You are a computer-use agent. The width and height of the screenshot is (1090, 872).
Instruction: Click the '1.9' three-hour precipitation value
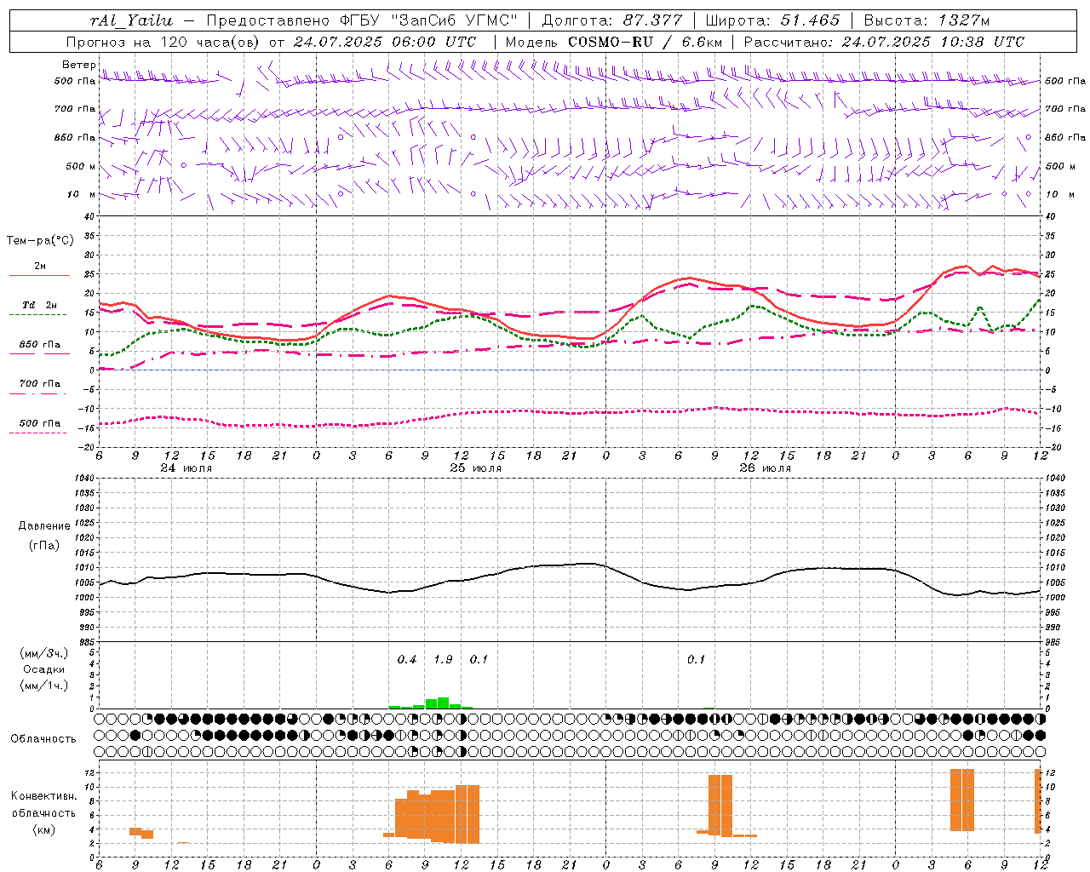[443, 660]
